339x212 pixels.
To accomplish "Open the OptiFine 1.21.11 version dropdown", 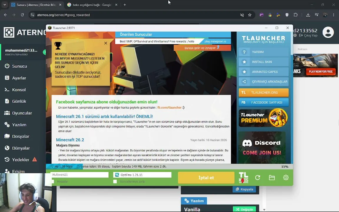I will (142, 175).
